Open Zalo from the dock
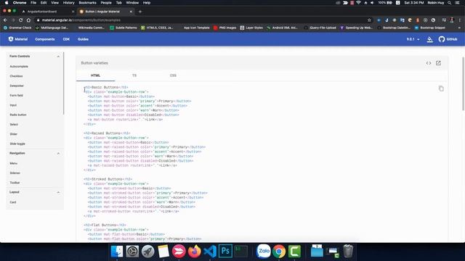Viewport: 465px width, 261px height. click(263, 252)
